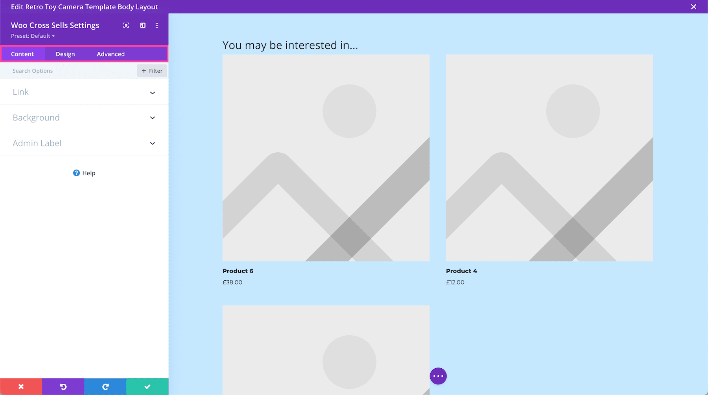Expand settings modal to fullscreen
This screenshot has height=395, width=708.
pos(125,25)
